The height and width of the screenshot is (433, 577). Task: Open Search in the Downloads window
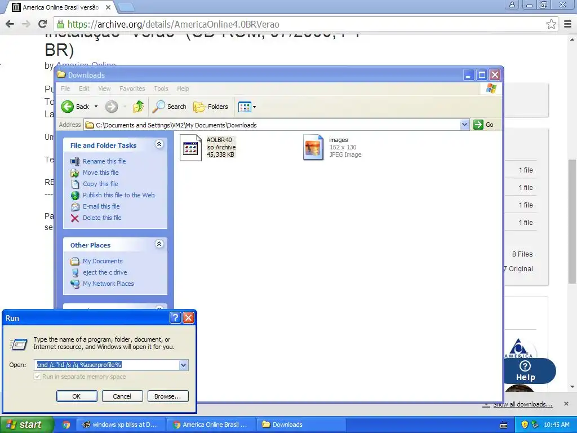(170, 107)
